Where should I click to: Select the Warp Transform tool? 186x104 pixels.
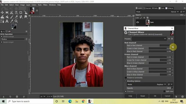tap(2, 17)
